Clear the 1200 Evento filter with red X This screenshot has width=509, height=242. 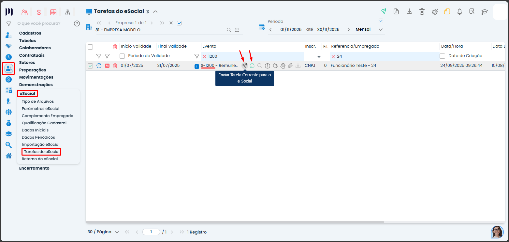(x=205, y=56)
